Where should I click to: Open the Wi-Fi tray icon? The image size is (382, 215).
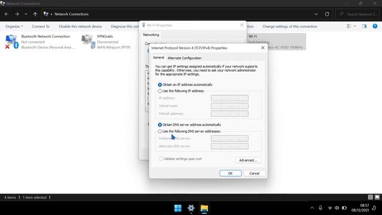330,208
